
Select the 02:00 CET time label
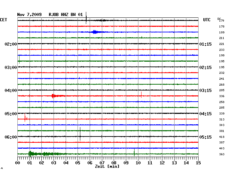[x=11, y=44]
